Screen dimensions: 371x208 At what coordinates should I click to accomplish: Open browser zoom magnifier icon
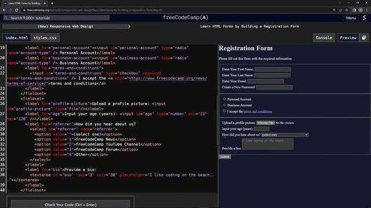[x=334, y=10]
